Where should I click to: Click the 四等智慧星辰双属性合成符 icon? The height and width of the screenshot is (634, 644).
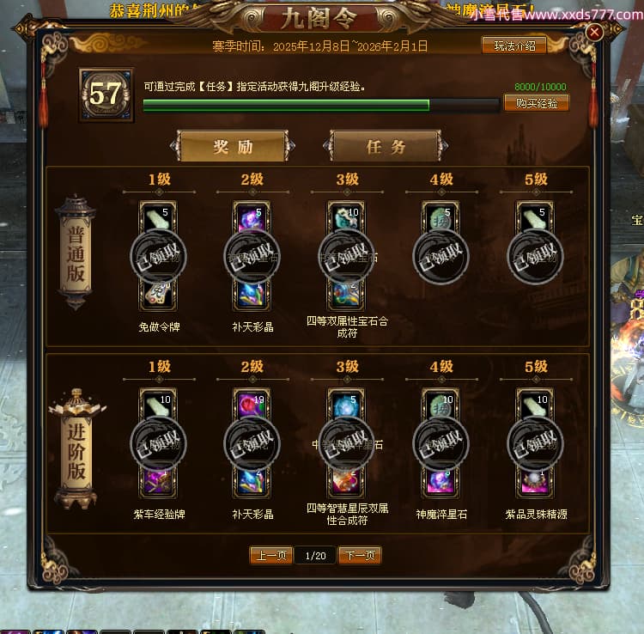(346, 482)
